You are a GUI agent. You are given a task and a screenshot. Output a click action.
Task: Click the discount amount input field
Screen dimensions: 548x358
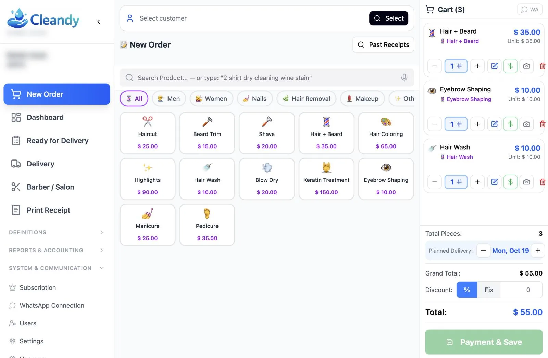pyautogui.click(x=521, y=290)
